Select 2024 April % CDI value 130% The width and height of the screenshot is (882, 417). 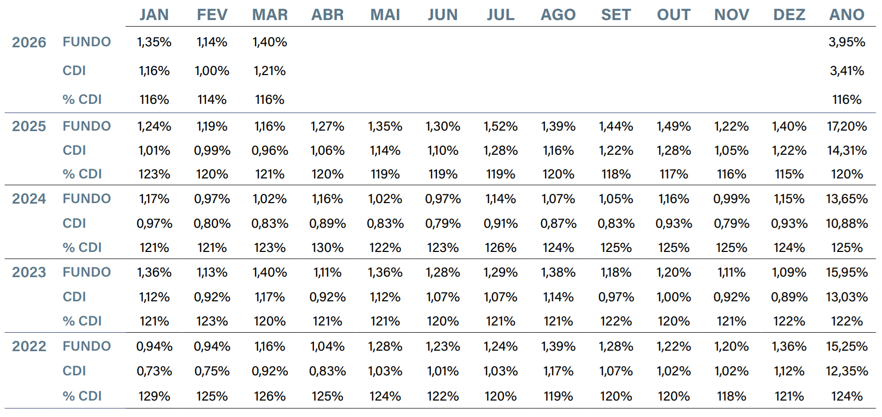pyautogui.click(x=327, y=247)
